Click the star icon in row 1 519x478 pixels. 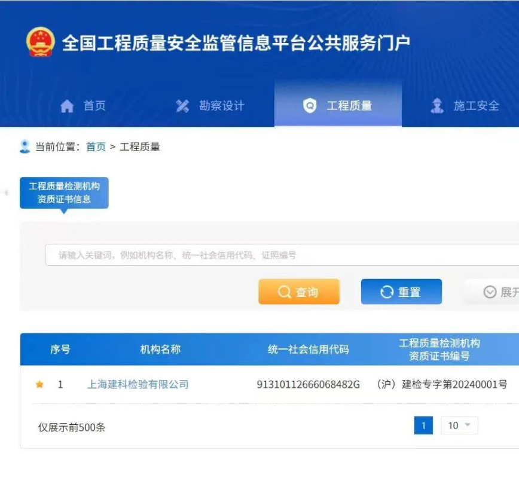point(39,384)
